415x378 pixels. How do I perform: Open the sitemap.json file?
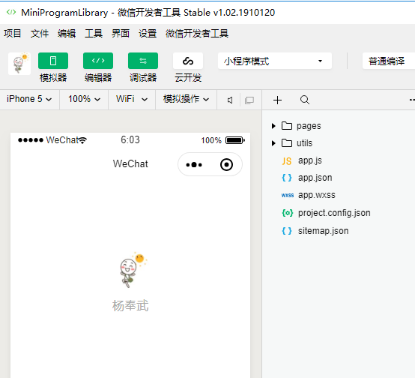[323, 231]
